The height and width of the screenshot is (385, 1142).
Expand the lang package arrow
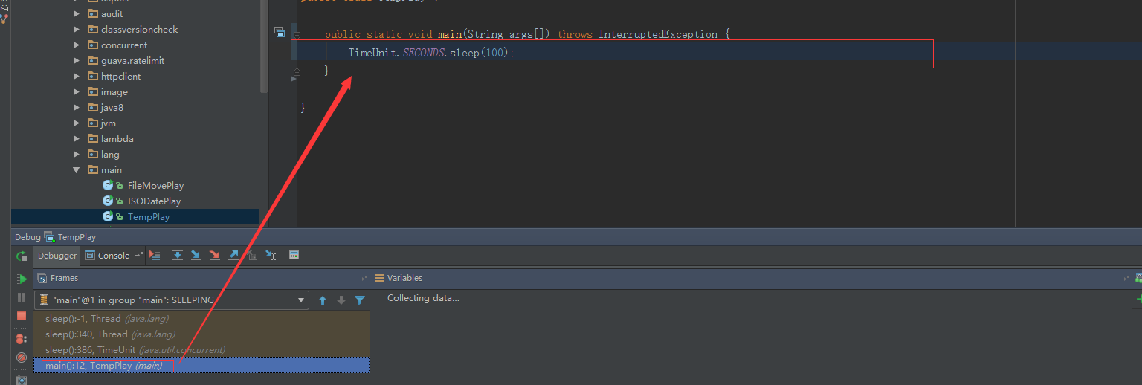coord(77,155)
